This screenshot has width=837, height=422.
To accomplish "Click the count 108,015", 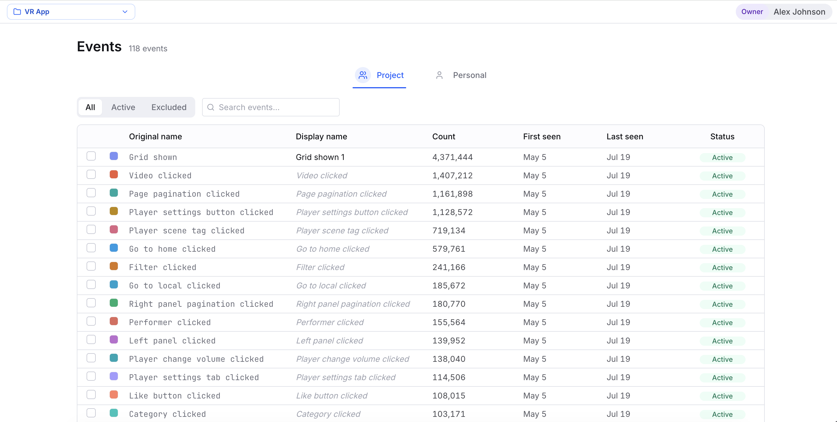I will [449, 396].
